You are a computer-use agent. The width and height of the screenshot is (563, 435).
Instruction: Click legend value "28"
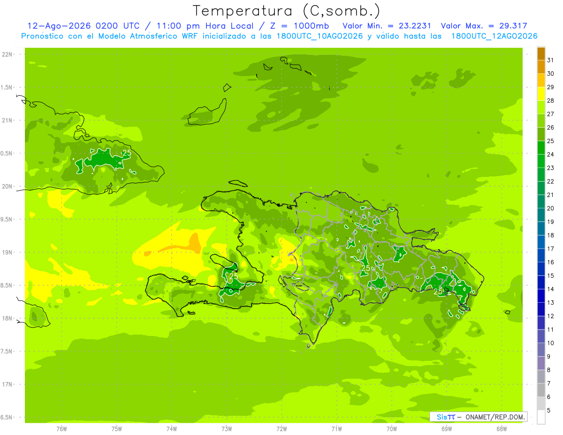pos(551,100)
